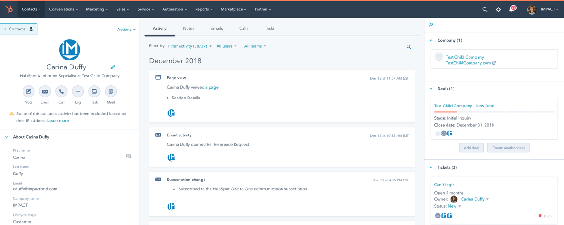Edit contact name with pencil icon
Screen dimensions: 564x225
pos(113,67)
